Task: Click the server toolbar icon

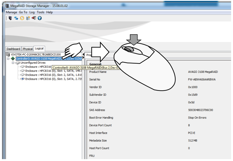Action: 10,18
